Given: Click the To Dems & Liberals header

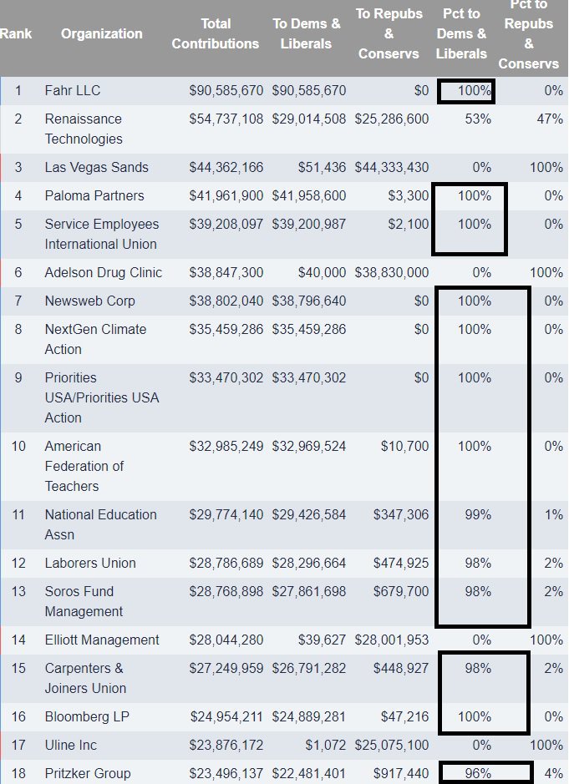Looking at the screenshot, I should (x=307, y=33).
